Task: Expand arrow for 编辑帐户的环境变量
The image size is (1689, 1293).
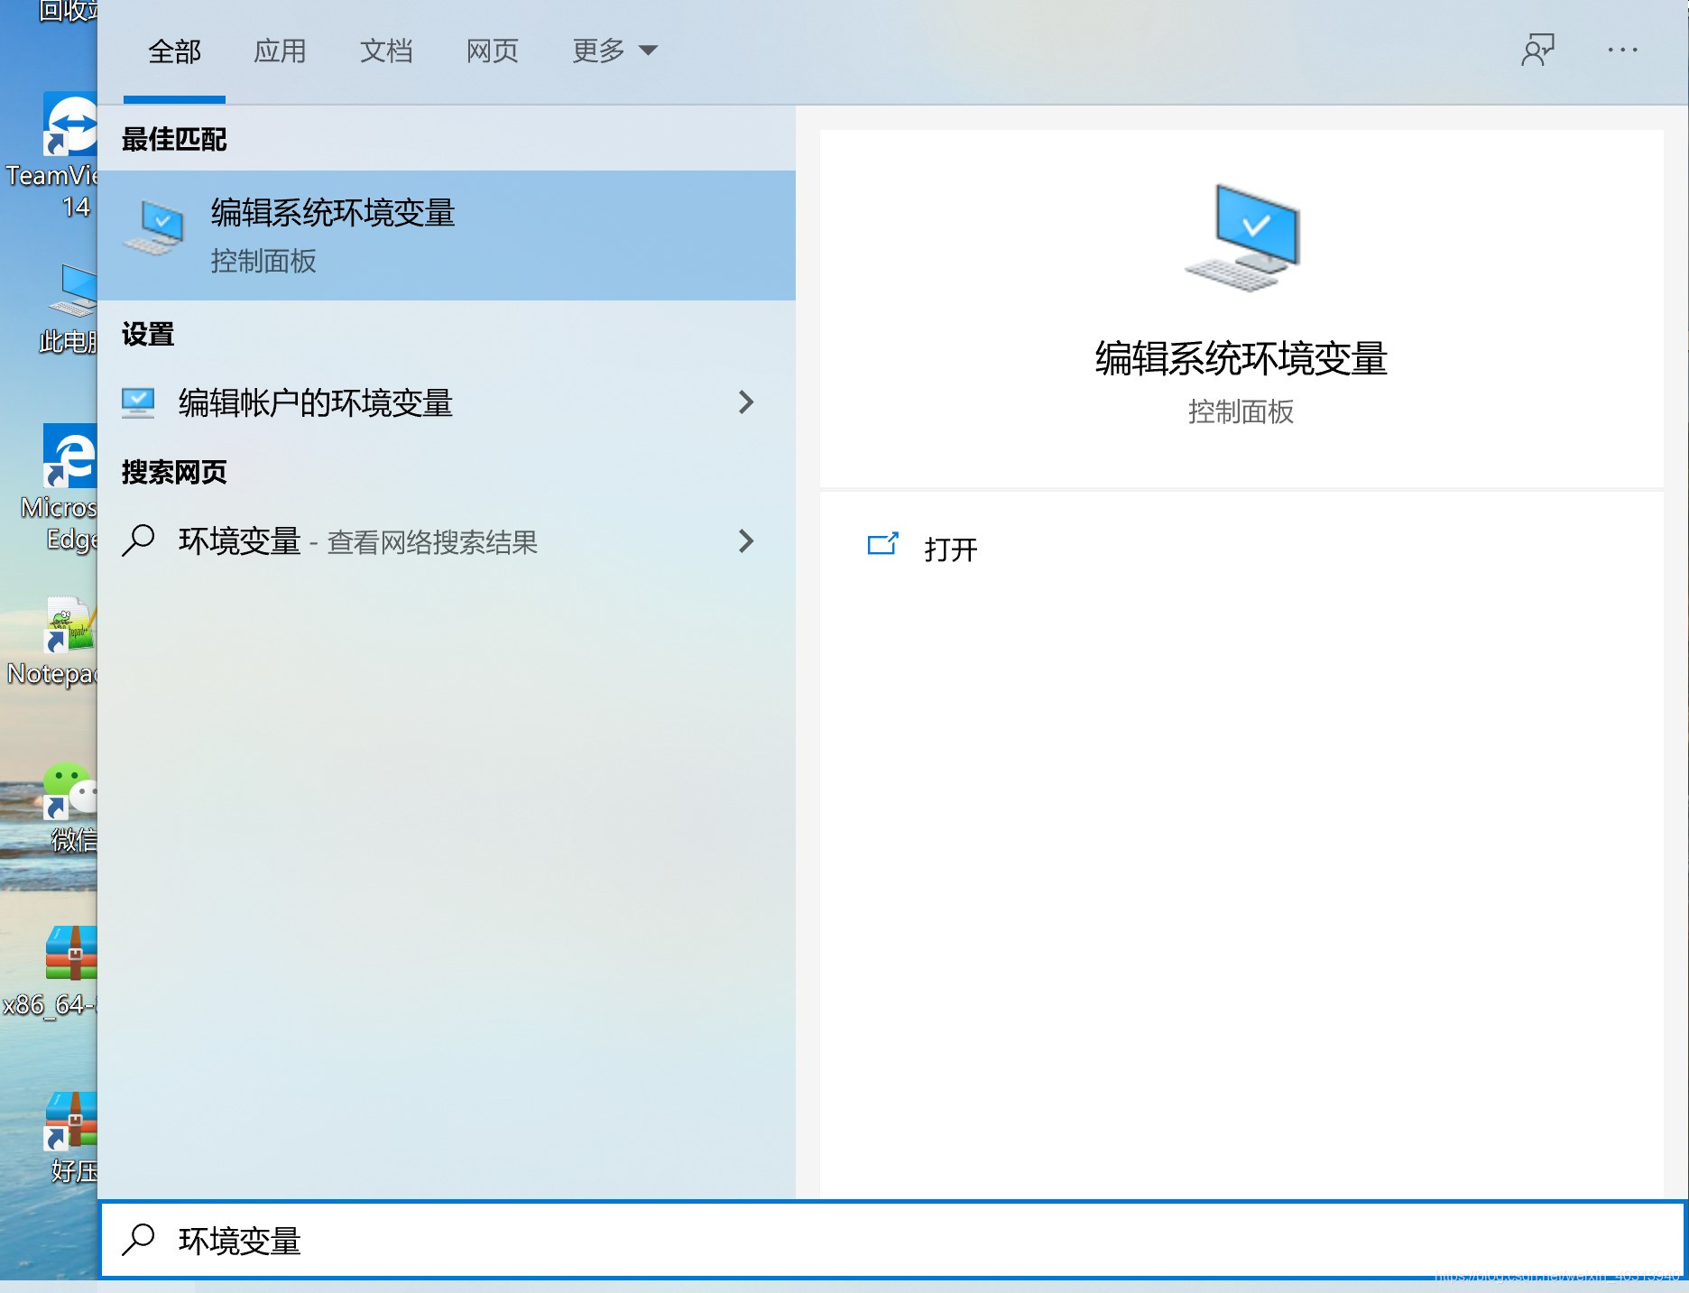Action: 746,402
